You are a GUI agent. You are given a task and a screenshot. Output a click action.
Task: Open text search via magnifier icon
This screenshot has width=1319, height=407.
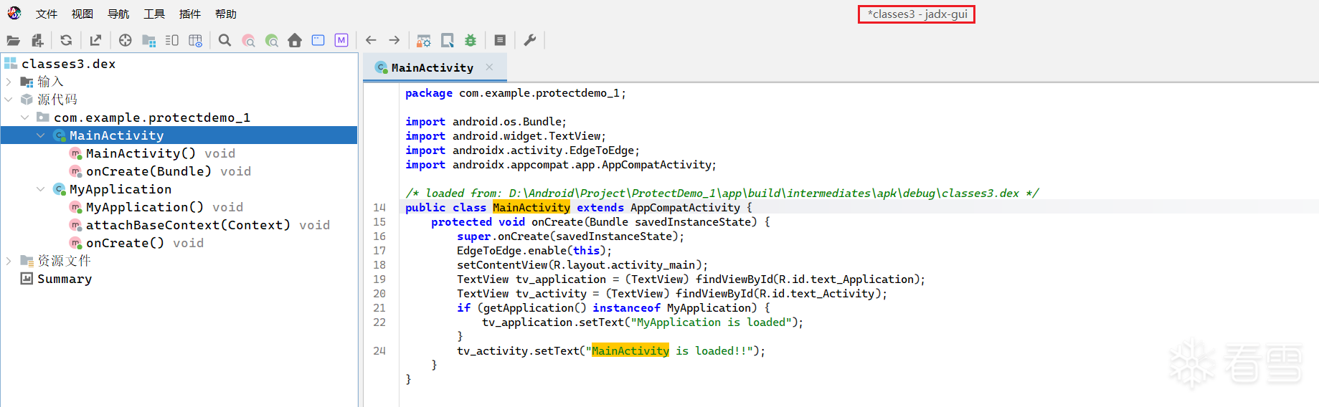(224, 41)
